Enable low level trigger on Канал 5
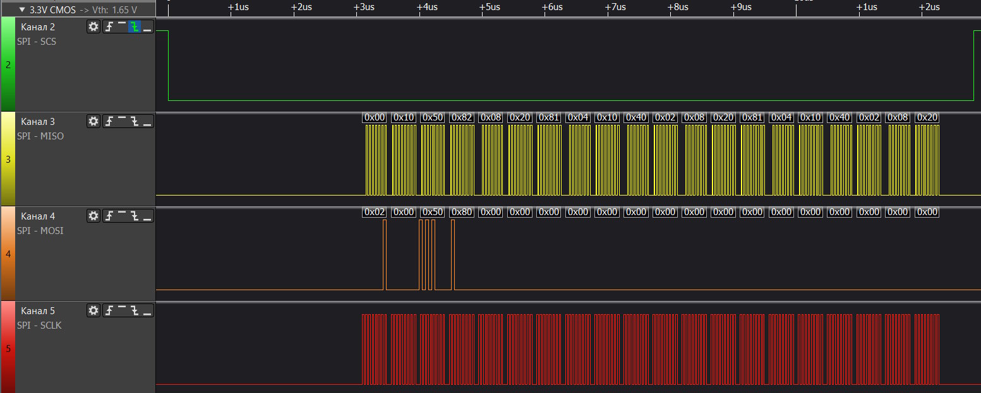This screenshot has width=981, height=393. click(147, 310)
